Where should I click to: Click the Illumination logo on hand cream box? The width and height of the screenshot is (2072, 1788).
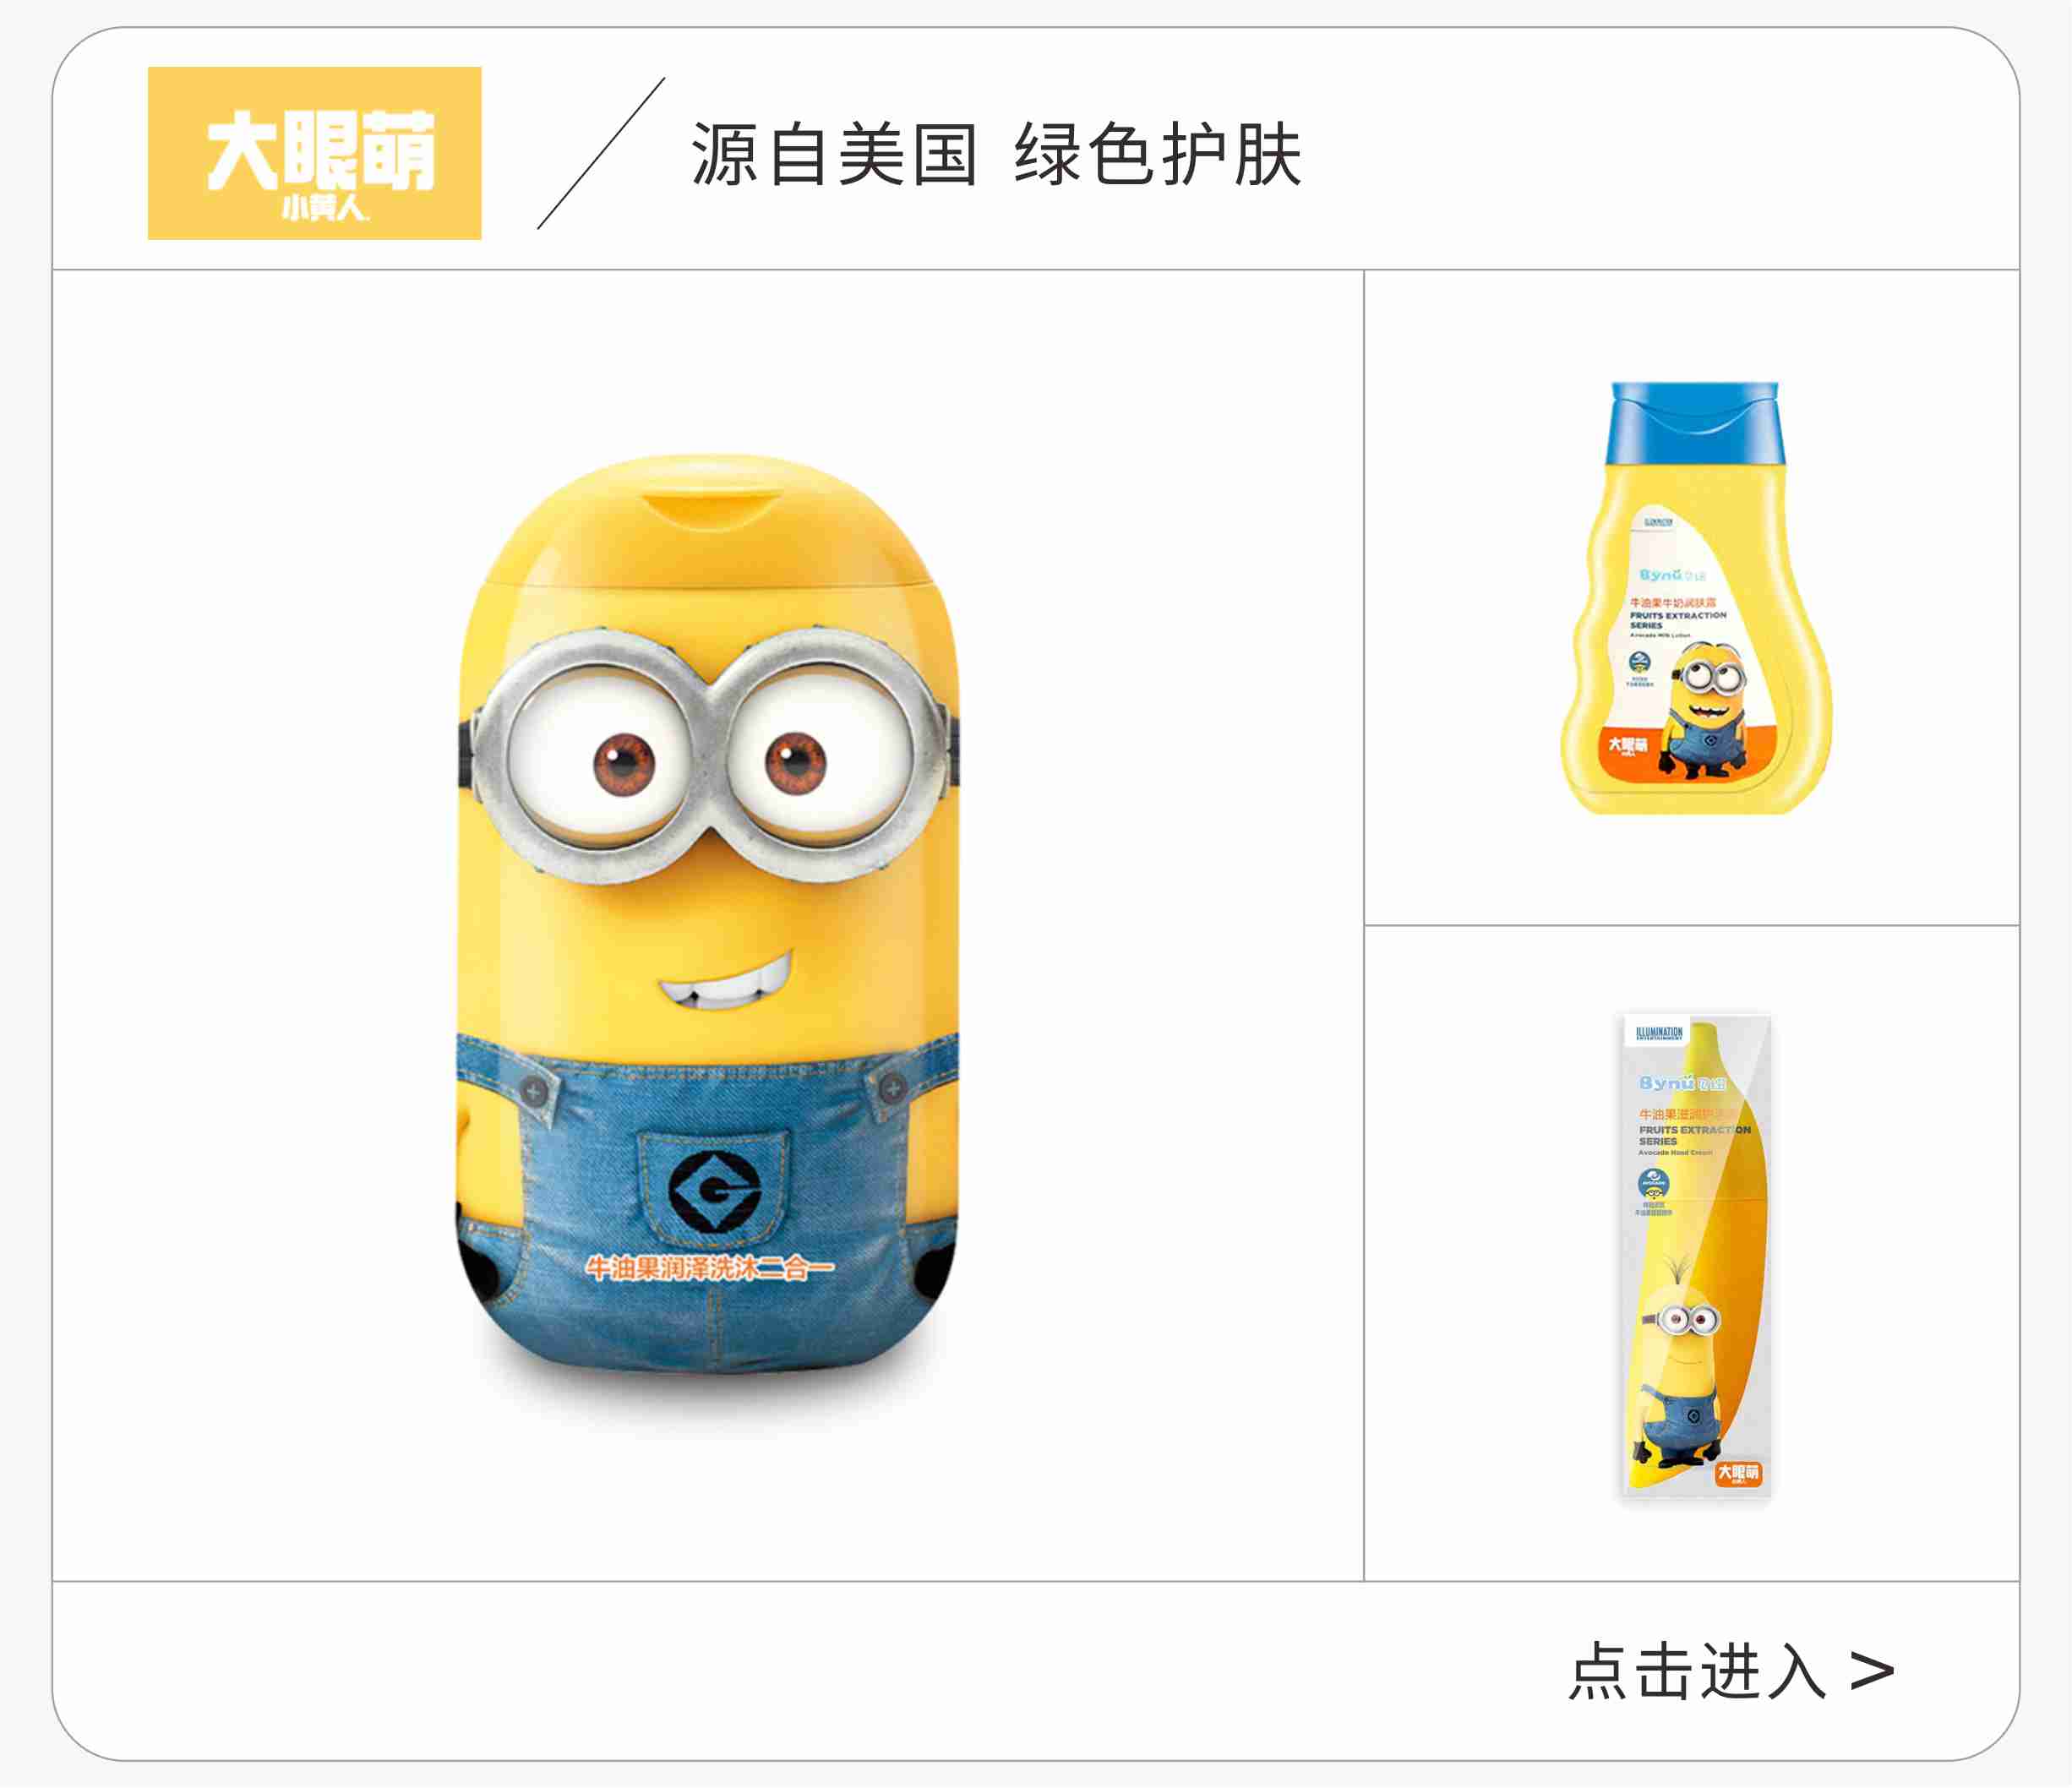tap(1659, 1034)
